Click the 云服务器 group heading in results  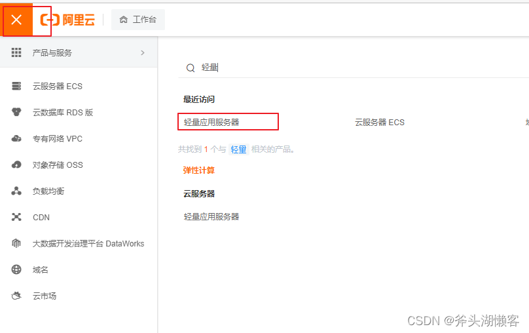click(199, 193)
